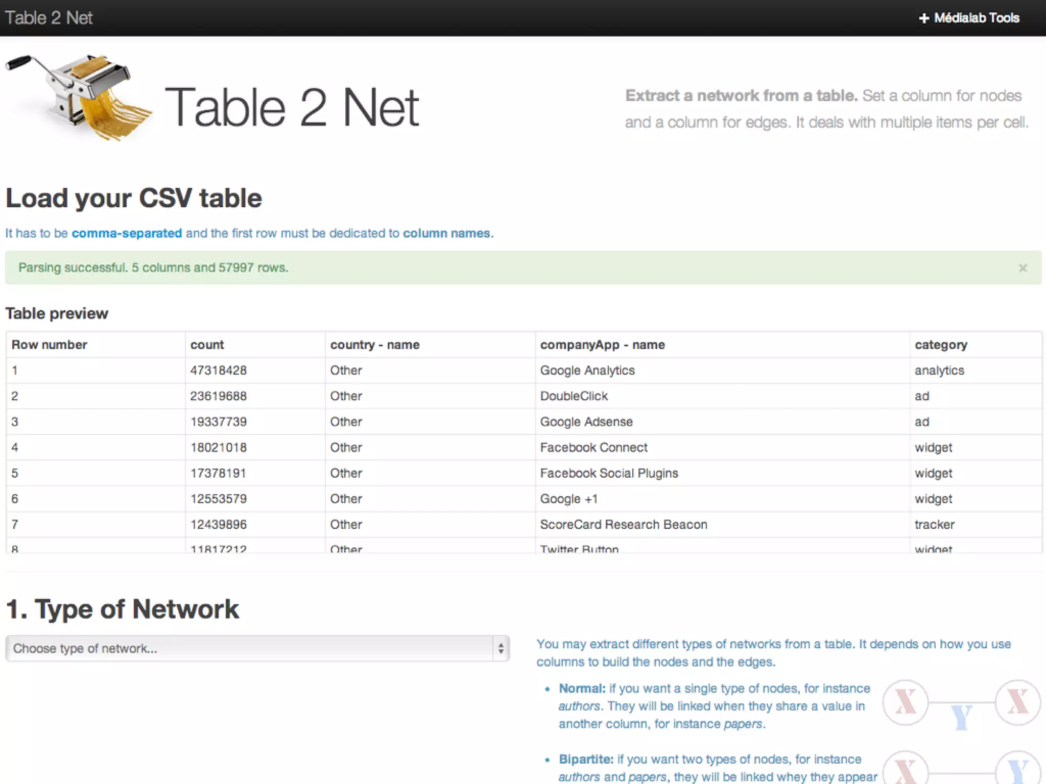The width and height of the screenshot is (1046, 784).
Task: Click the companyApp - name column header
Action: click(x=602, y=345)
